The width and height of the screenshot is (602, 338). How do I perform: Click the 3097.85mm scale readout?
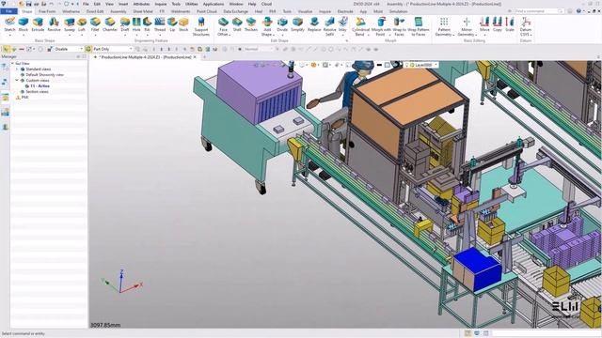tap(105, 325)
